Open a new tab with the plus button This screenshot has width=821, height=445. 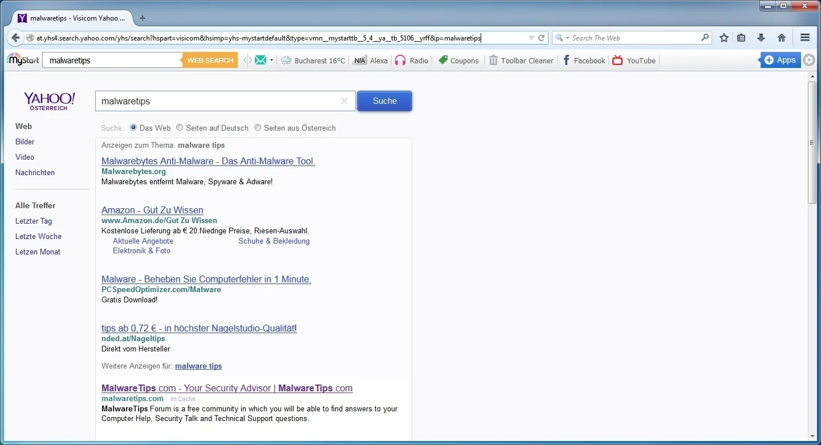(x=143, y=18)
